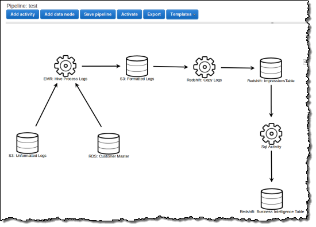Save the pipeline with Save pipeline button

click(x=98, y=14)
